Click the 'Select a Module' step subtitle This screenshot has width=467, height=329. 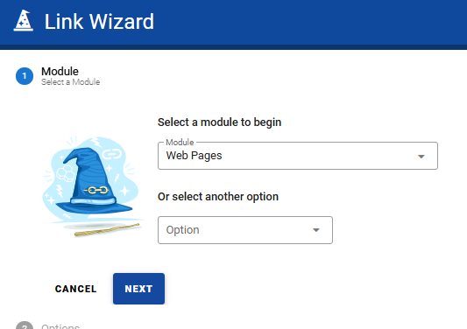[70, 82]
